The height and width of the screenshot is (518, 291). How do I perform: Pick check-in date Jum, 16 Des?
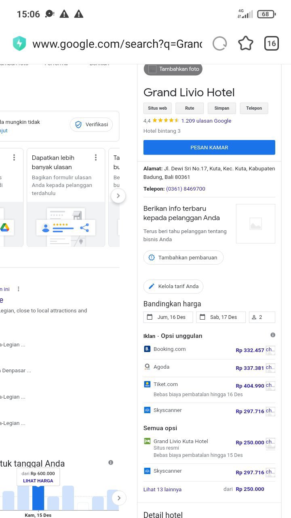(168, 317)
